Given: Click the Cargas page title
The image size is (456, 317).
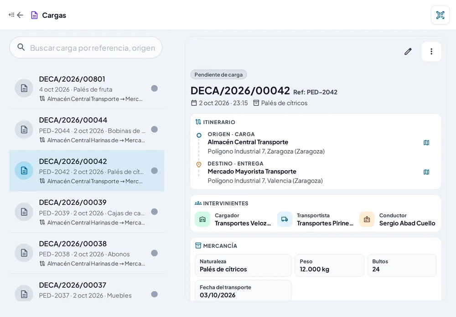Looking at the screenshot, I should pyautogui.click(x=54, y=15).
